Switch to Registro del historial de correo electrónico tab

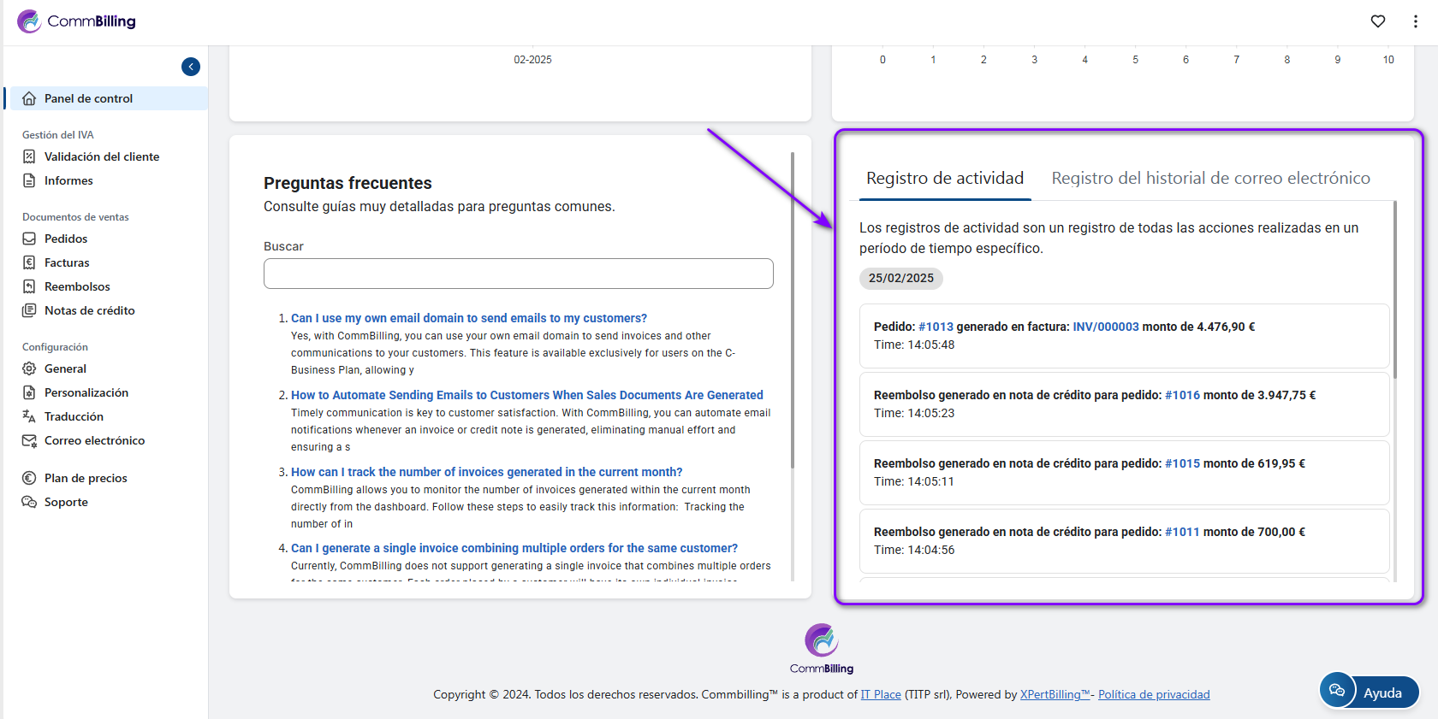pyautogui.click(x=1210, y=178)
